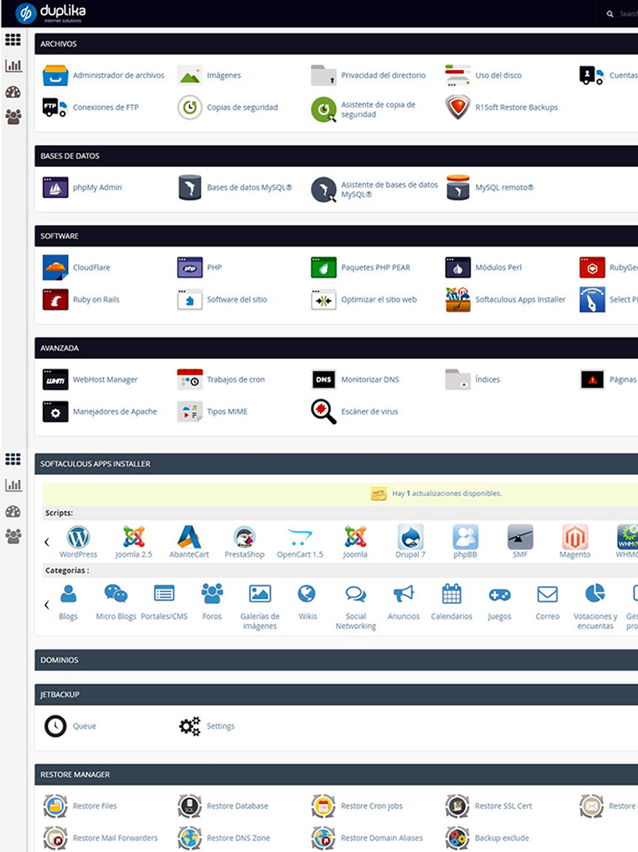Select the Magento installer icon
This screenshot has width=638, height=852.
tap(574, 537)
